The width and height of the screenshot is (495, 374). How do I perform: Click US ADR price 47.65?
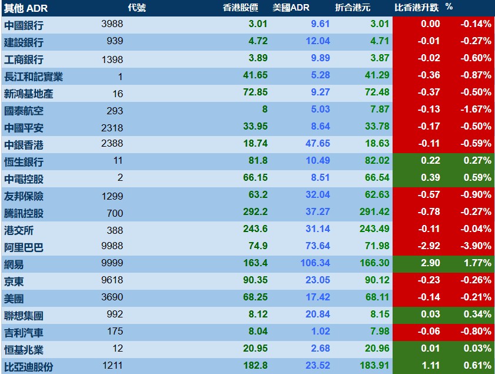(318, 143)
